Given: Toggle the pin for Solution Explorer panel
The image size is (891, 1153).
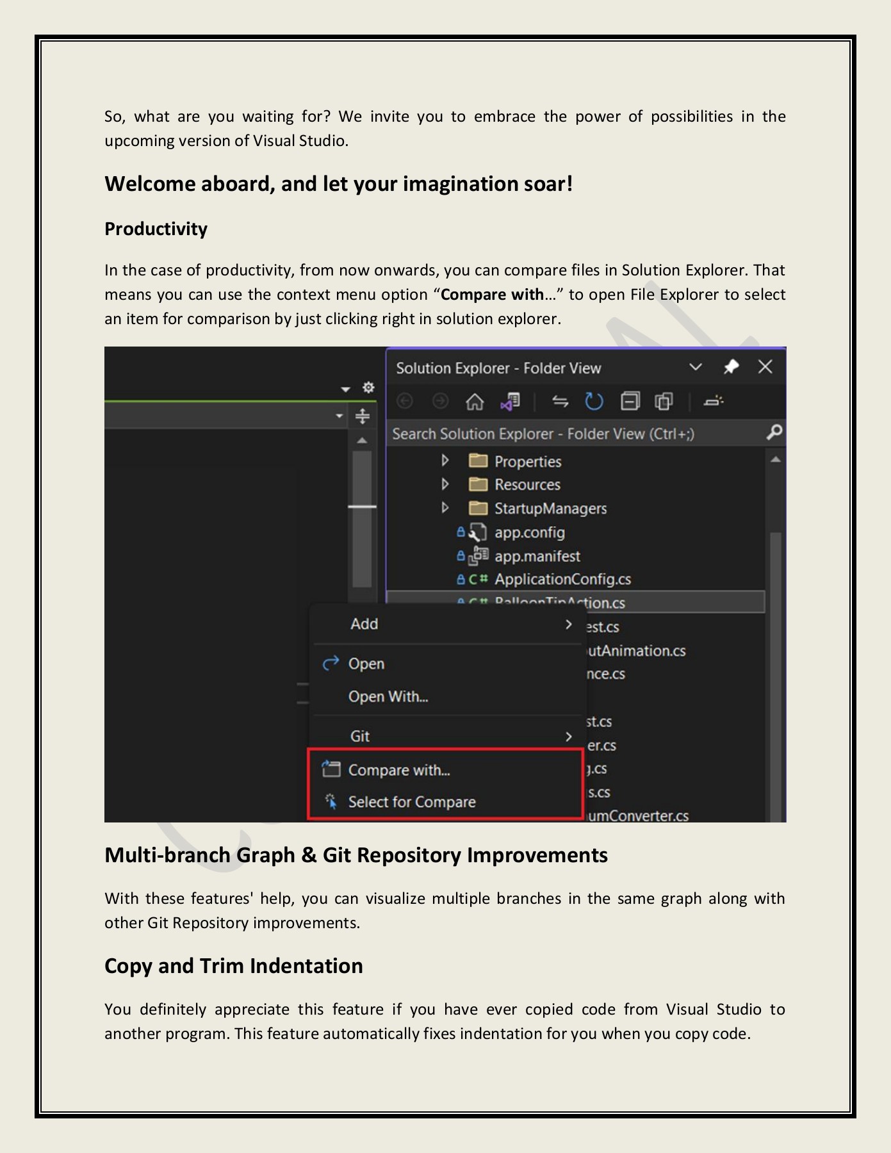Looking at the screenshot, I should pos(731,367).
